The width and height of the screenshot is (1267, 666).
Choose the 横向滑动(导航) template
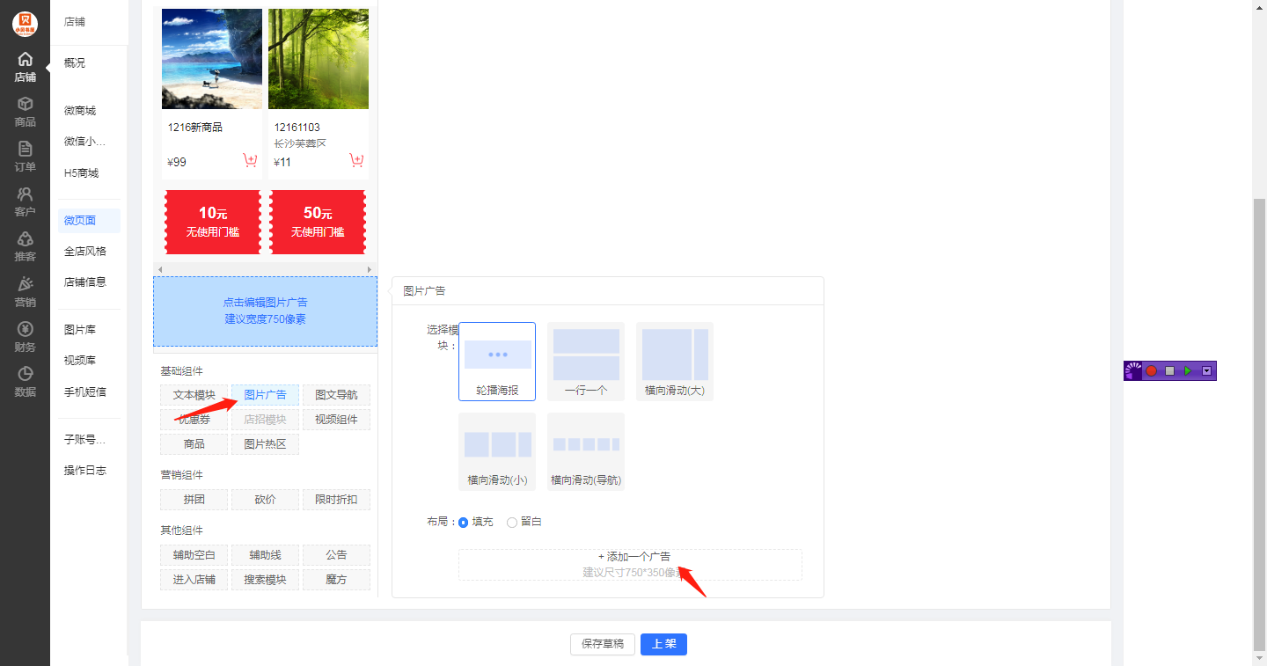tap(586, 451)
